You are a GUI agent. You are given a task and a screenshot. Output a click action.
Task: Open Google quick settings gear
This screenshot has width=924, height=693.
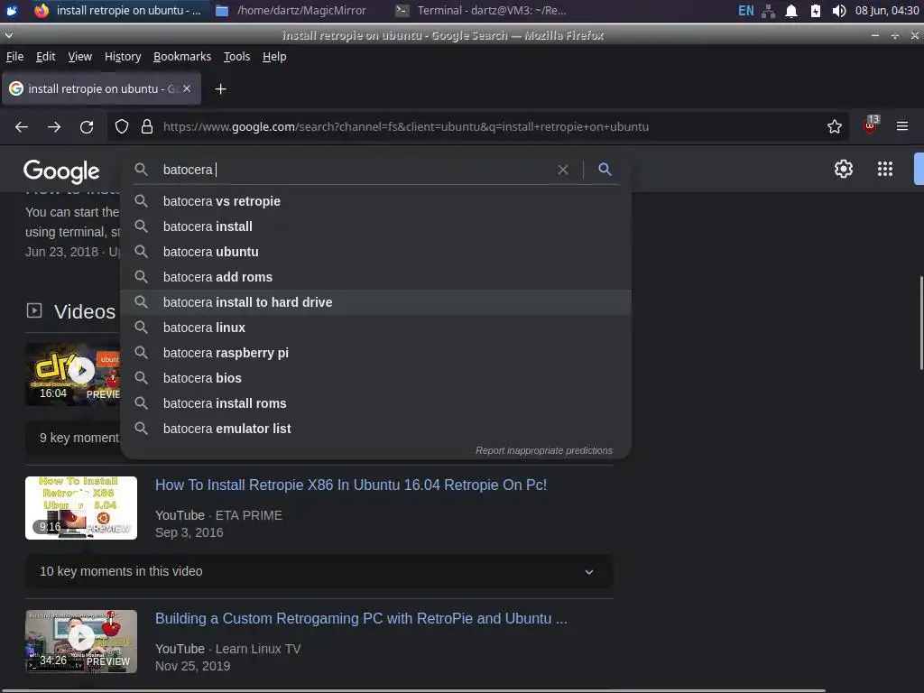click(x=844, y=169)
